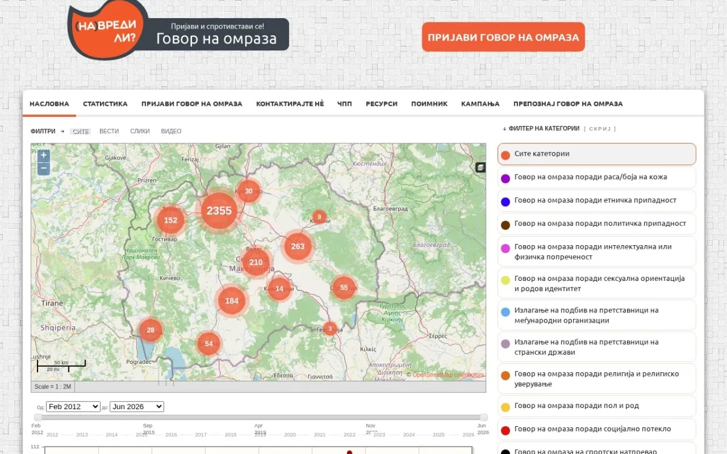The width and height of the screenshot is (727, 454).
Task: Open the Статистика menu item
Action: [105, 104]
